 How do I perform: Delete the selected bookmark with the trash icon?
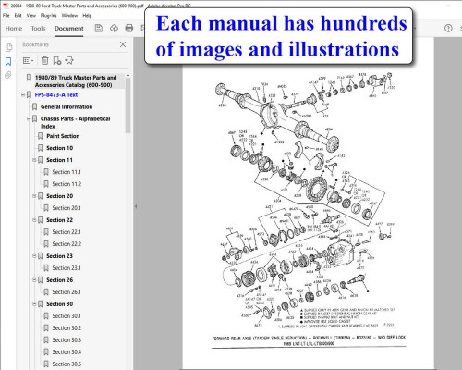tap(44, 60)
